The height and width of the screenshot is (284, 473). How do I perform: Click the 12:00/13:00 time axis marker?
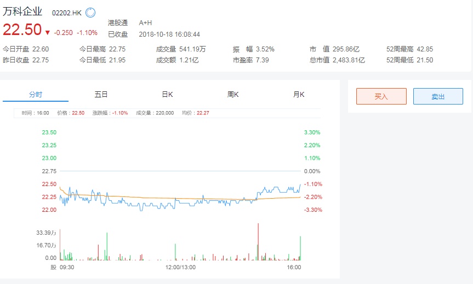pos(180,268)
